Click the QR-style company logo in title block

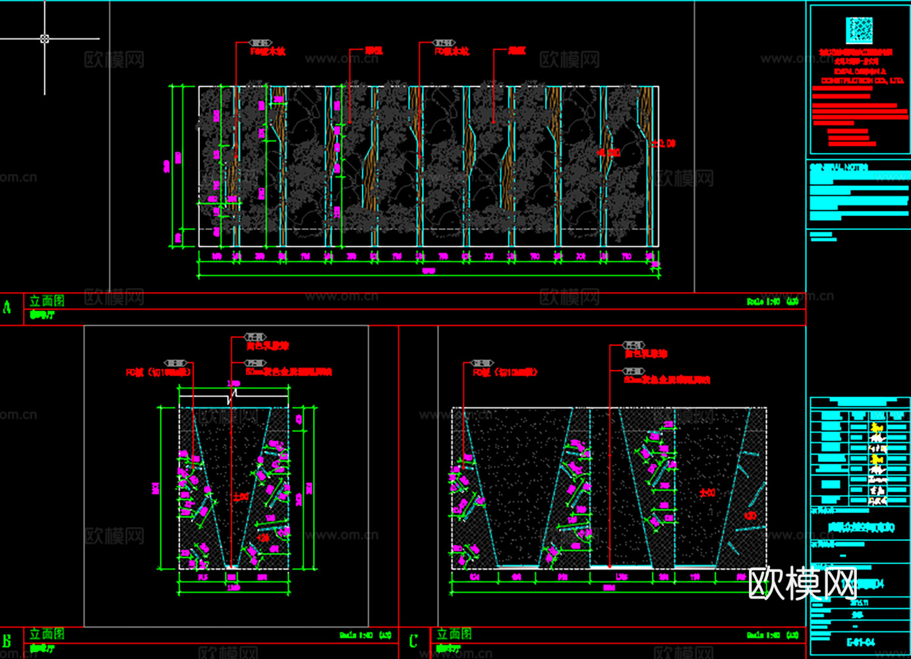pyautogui.click(x=859, y=31)
